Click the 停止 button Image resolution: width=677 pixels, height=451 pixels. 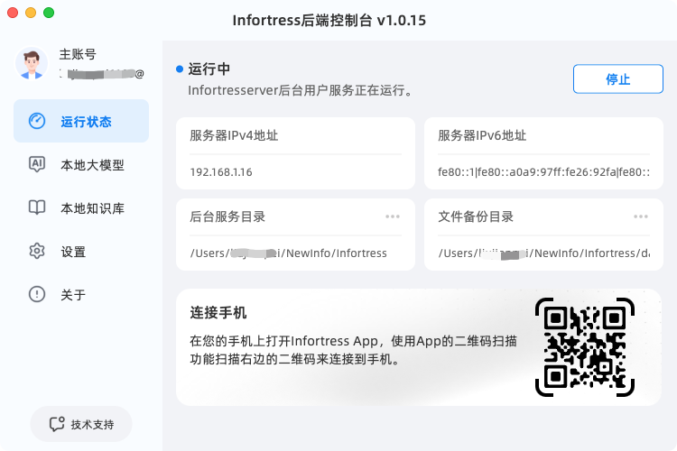click(617, 79)
